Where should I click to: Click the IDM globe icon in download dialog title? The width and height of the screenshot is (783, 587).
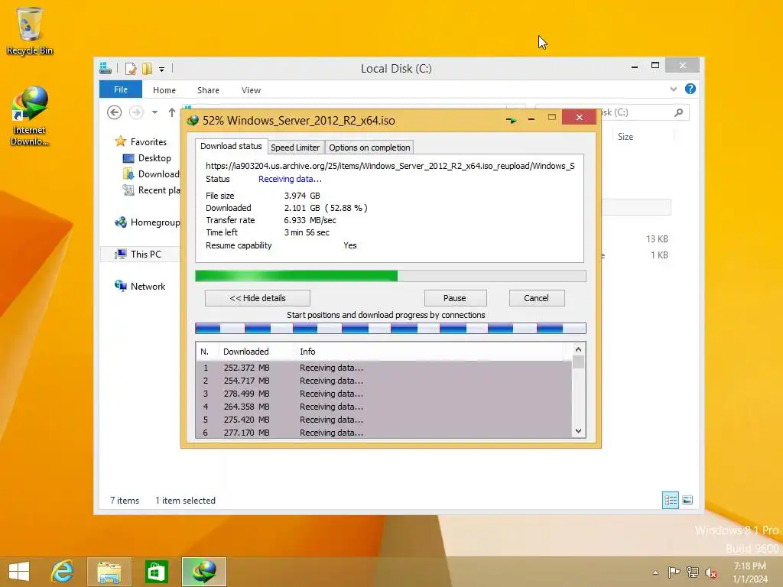[193, 120]
